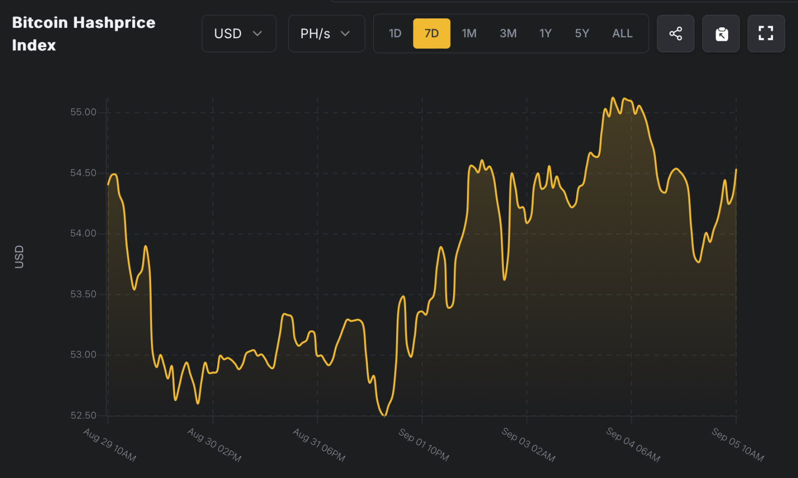
Task: Click the Sep 01 10PM axis label
Action: pos(423,445)
